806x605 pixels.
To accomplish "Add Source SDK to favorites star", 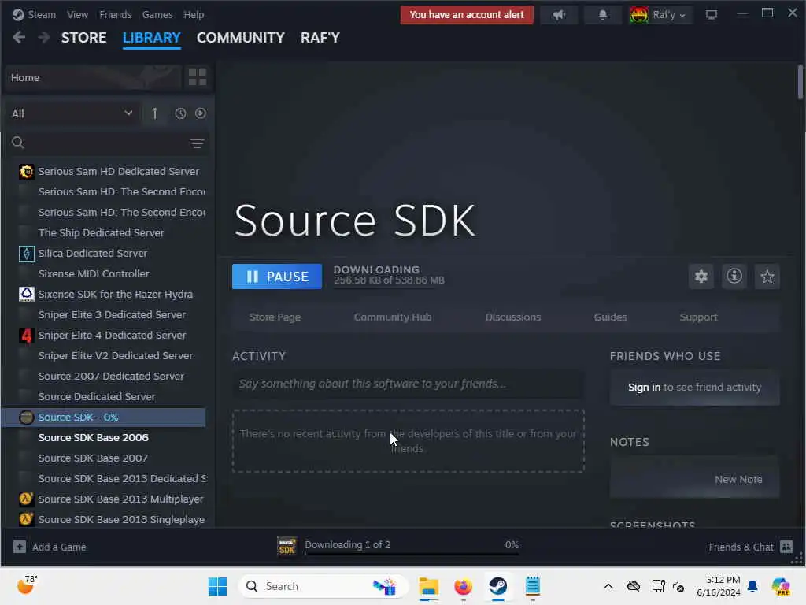I will pos(767,277).
